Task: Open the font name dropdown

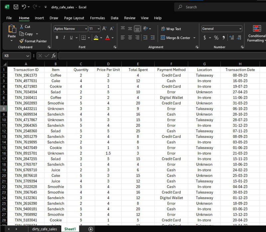Action: click(x=86, y=29)
